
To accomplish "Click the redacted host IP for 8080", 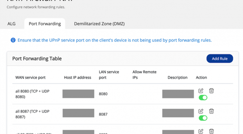I will tap(78, 94).
